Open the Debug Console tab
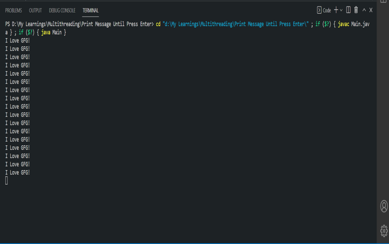The width and height of the screenshot is (389, 244). point(62,10)
